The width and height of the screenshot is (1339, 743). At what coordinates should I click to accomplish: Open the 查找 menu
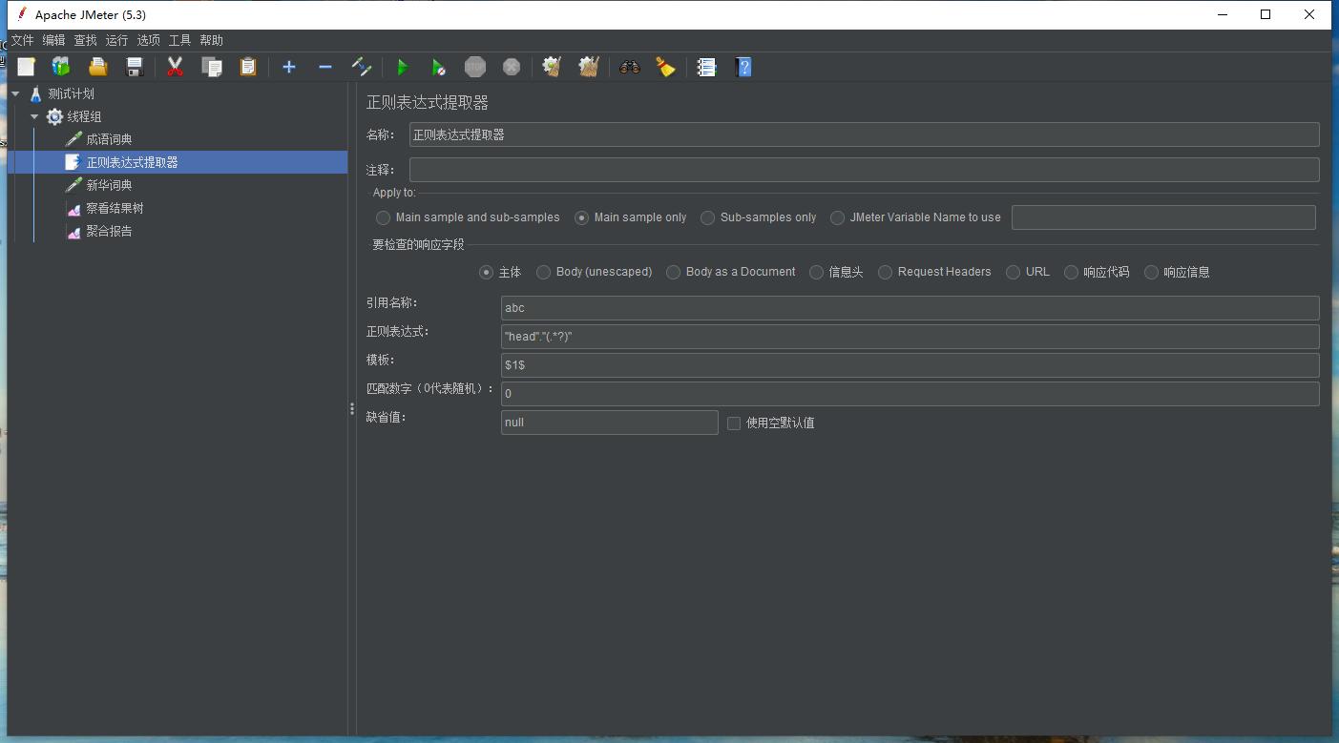[85, 40]
